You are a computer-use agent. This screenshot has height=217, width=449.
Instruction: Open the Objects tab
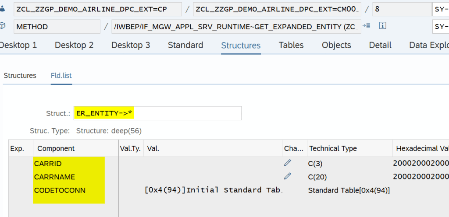[x=336, y=45]
